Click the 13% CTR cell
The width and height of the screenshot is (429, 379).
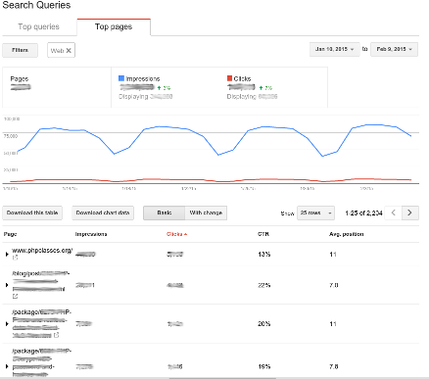tap(264, 255)
